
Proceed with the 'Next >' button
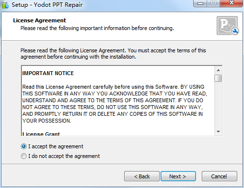tap(178, 176)
